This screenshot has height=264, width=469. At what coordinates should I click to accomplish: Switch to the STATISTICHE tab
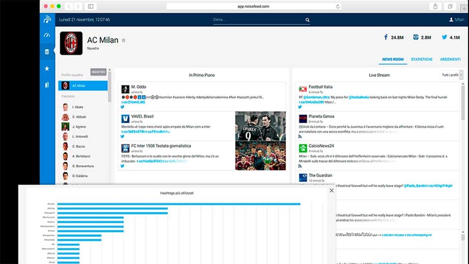pyautogui.click(x=422, y=60)
